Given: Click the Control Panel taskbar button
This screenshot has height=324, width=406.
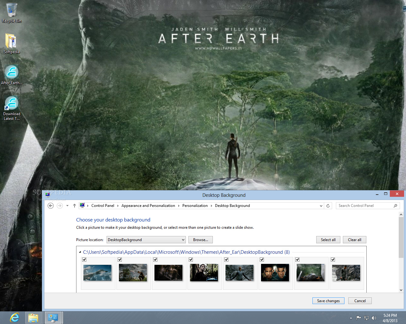Looking at the screenshot, I should pos(53,318).
